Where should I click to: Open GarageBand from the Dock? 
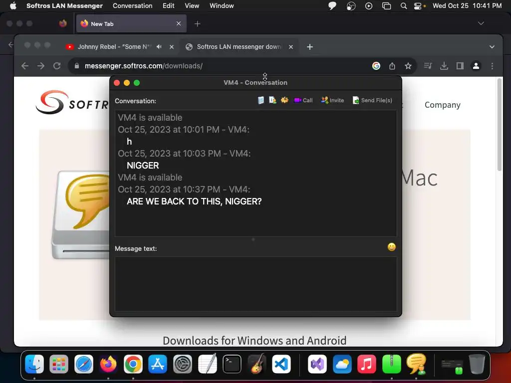point(257,364)
